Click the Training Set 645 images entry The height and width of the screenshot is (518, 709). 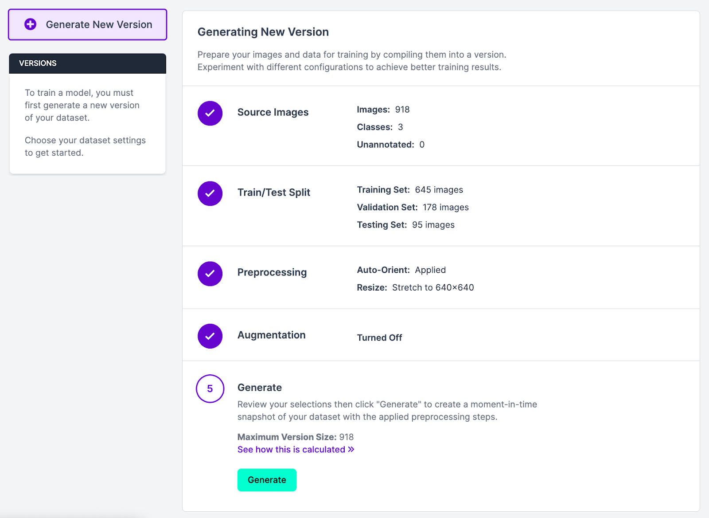[410, 190]
